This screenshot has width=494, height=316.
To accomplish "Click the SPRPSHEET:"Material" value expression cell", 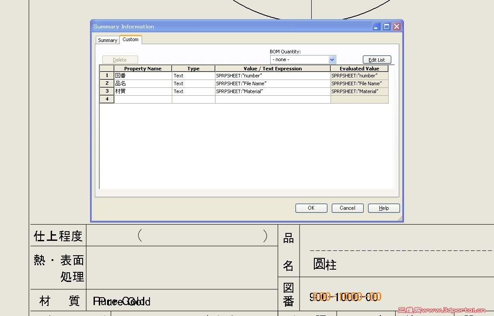I will (273, 91).
